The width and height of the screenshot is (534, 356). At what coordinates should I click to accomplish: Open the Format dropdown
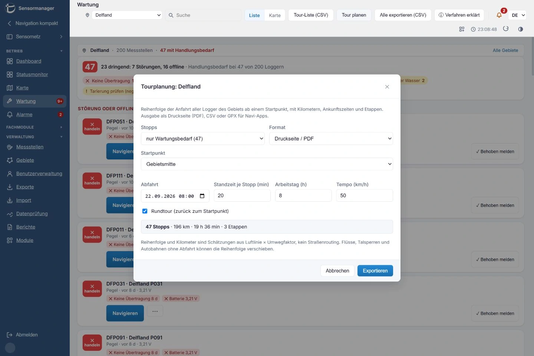[331, 139]
